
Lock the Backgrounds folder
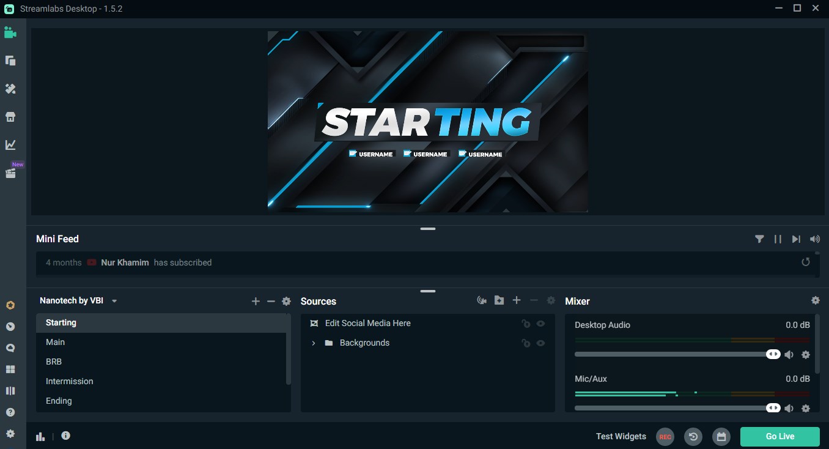[526, 343]
